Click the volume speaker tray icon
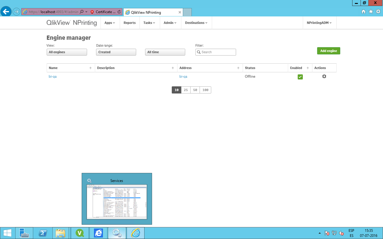Screen dimensions: 383x239 point(342,233)
